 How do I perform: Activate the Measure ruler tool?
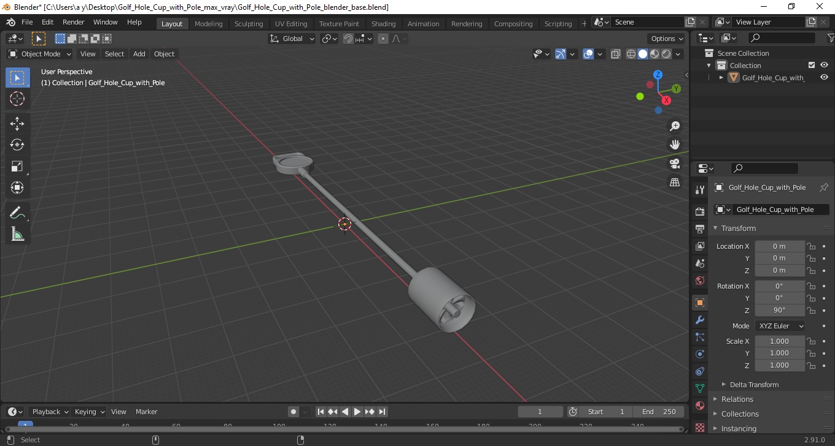click(17, 234)
